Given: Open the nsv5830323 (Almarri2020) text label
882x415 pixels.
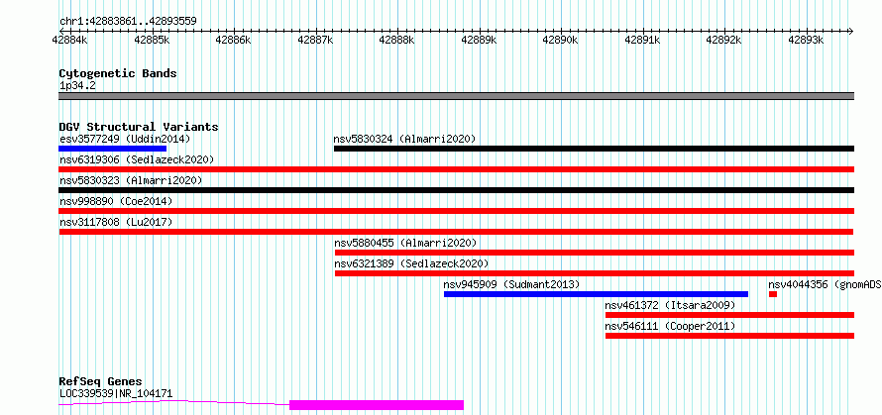Looking at the screenshot, I should (x=131, y=180).
